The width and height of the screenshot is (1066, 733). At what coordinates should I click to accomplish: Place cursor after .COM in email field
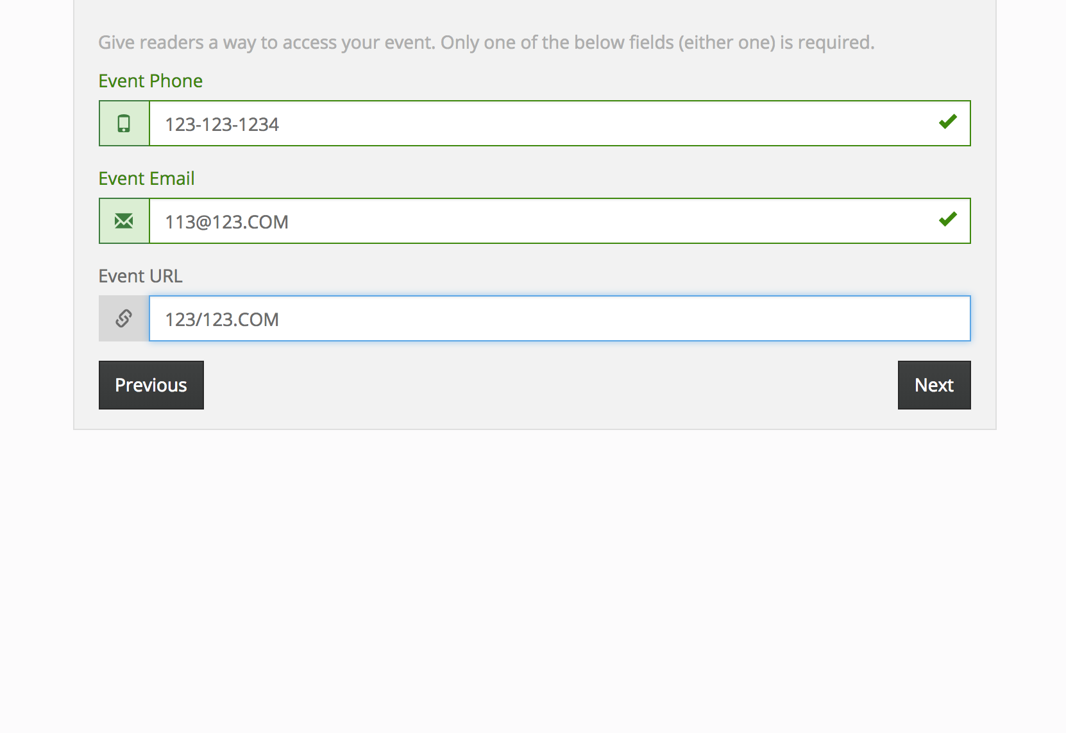click(290, 222)
